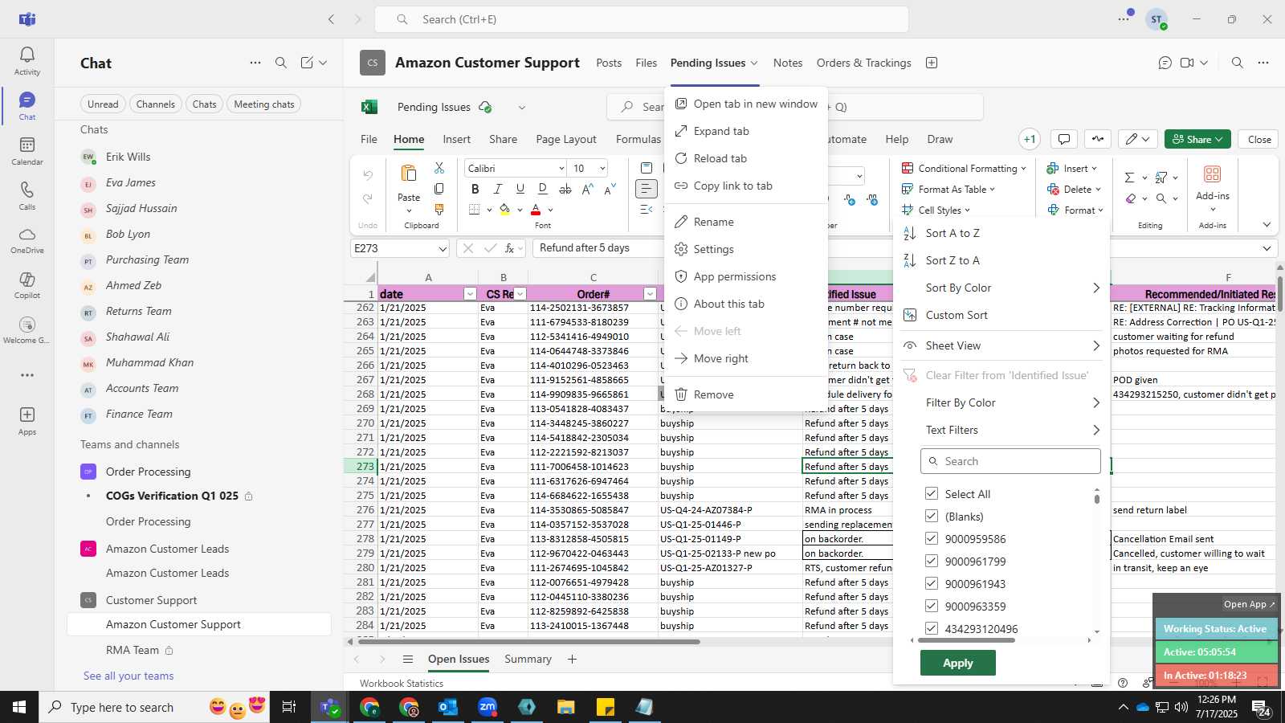Open the date column filter dropdown
The width and height of the screenshot is (1285, 723).
(x=470, y=294)
